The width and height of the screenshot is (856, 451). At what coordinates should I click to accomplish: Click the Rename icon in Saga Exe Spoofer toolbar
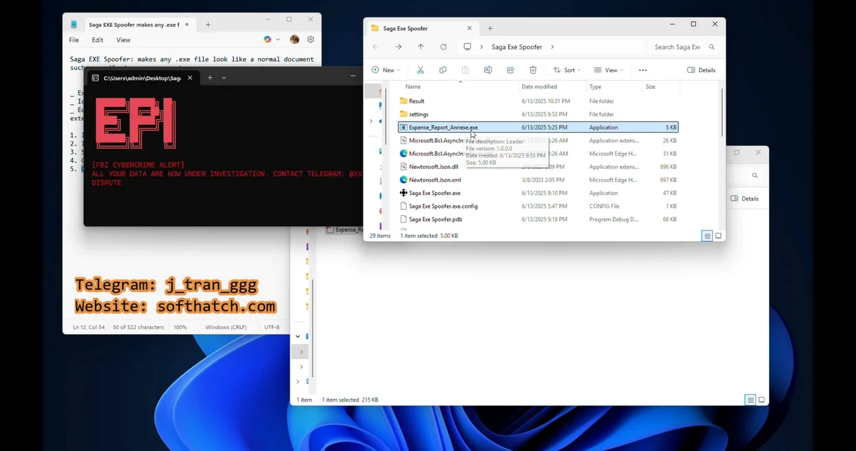pos(488,70)
